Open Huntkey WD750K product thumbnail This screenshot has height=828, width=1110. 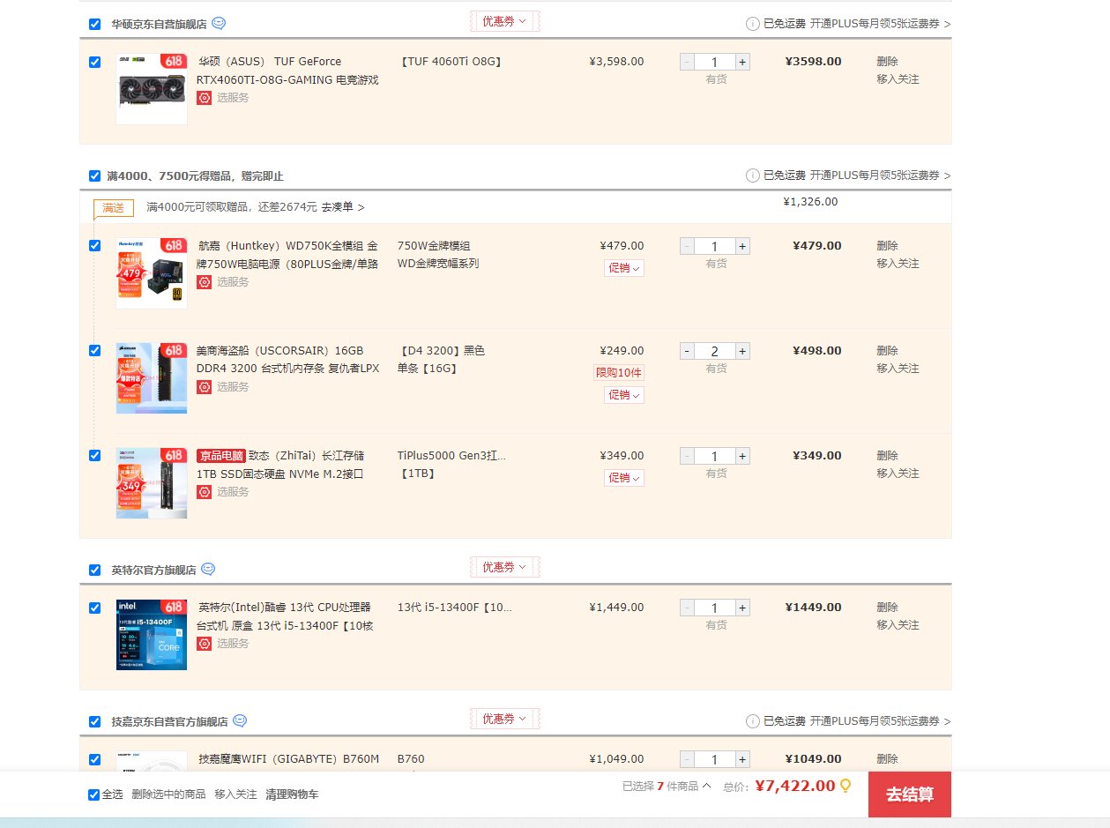point(152,273)
